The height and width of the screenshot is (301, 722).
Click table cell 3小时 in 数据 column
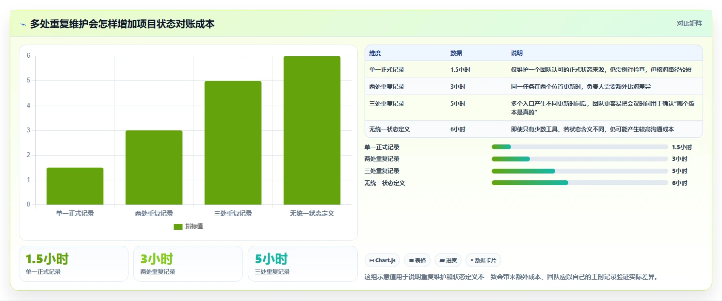458,87
